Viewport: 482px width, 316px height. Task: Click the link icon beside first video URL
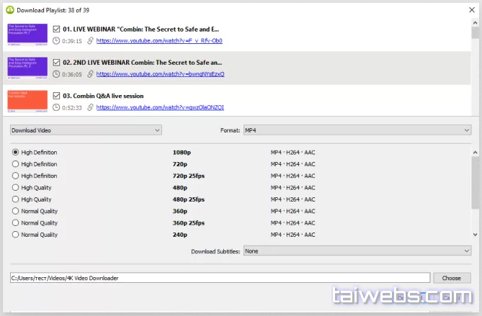click(x=89, y=41)
